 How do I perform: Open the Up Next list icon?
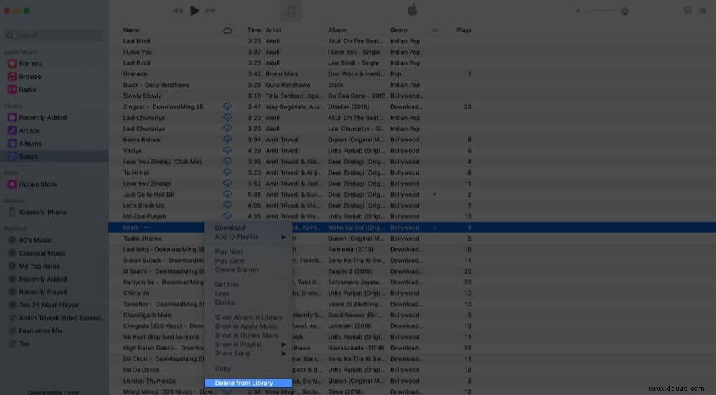click(x=703, y=11)
